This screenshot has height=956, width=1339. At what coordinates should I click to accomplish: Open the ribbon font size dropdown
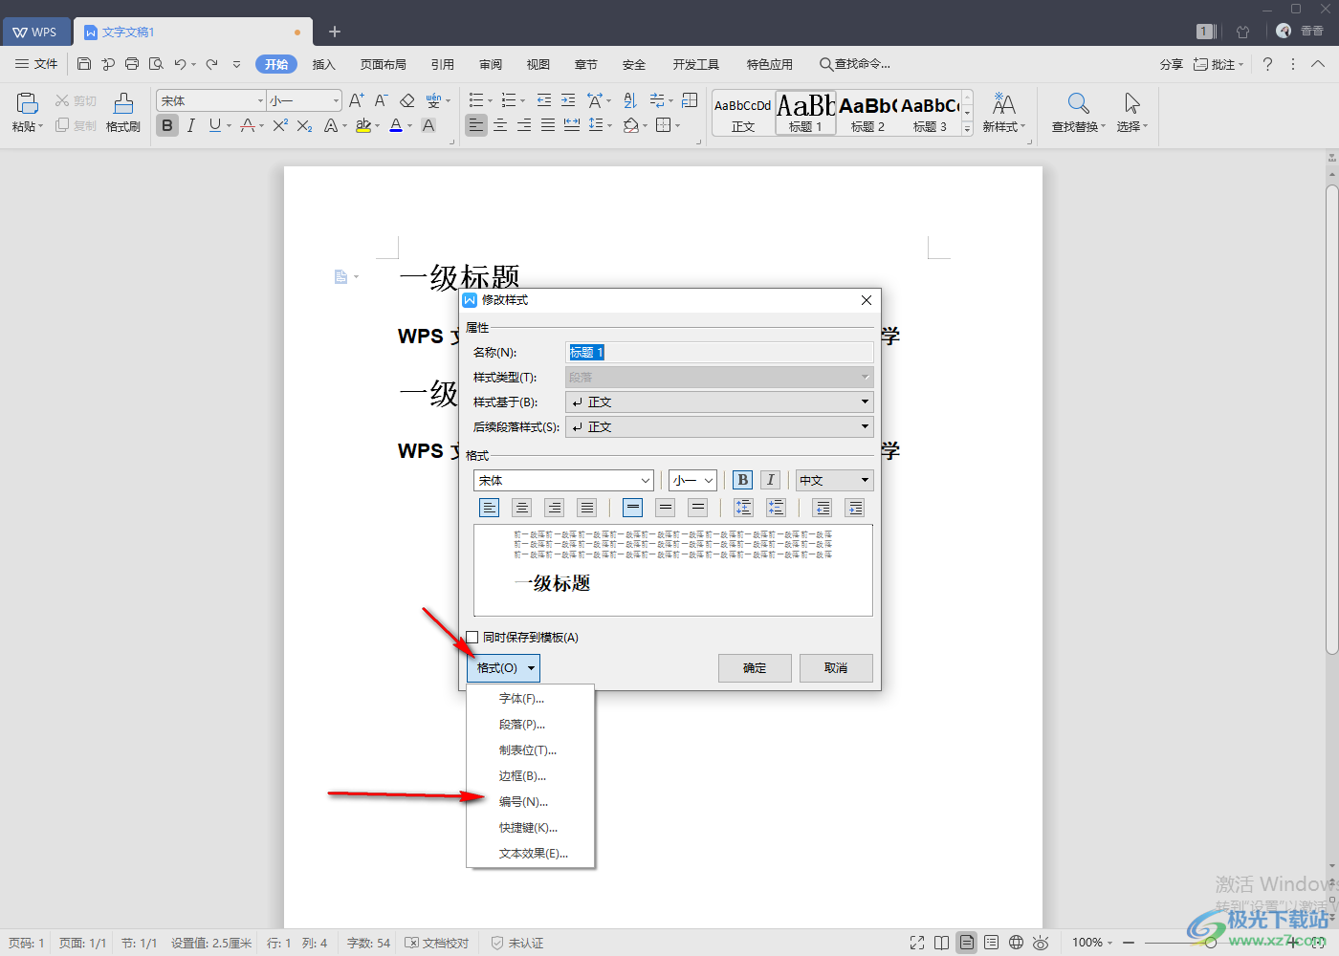(x=336, y=100)
